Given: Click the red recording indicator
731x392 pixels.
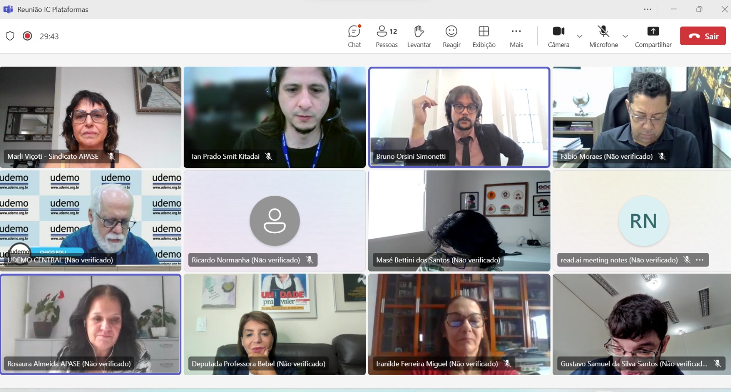Looking at the screenshot, I should click(x=27, y=36).
